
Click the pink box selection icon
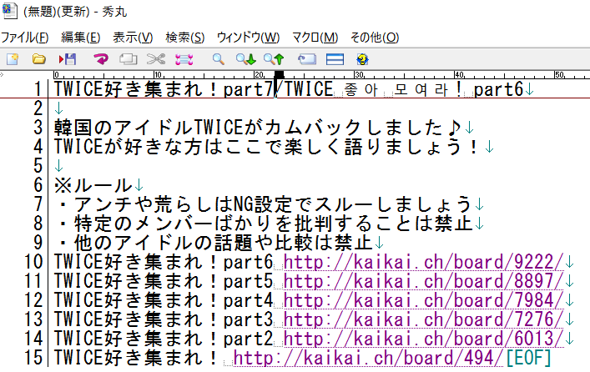(x=184, y=59)
